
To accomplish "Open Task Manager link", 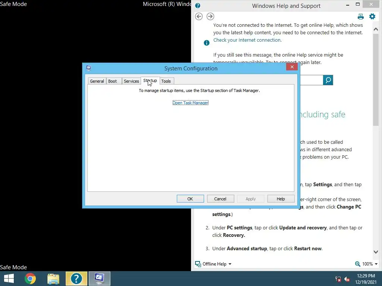I will (191, 103).
